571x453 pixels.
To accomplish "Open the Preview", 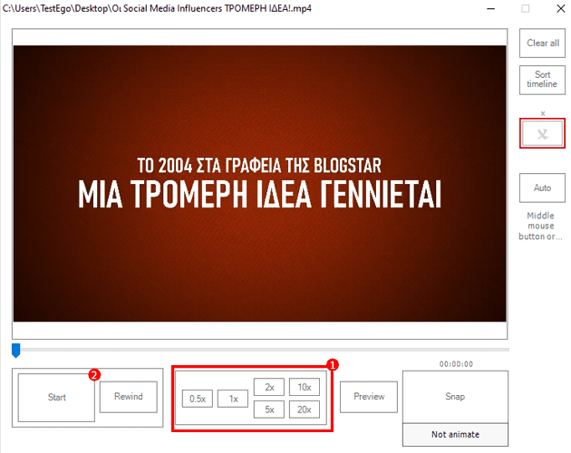I will click(x=369, y=397).
